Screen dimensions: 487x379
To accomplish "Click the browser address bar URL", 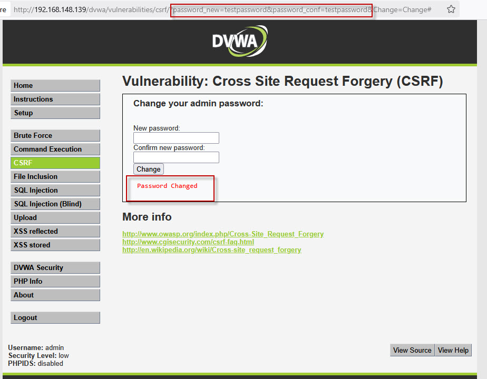I will click(222, 9).
